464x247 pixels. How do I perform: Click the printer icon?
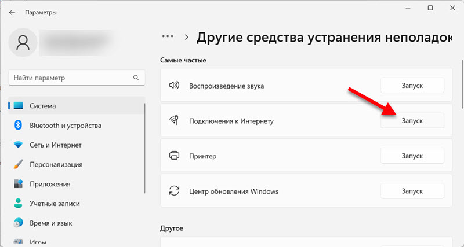tap(174, 155)
